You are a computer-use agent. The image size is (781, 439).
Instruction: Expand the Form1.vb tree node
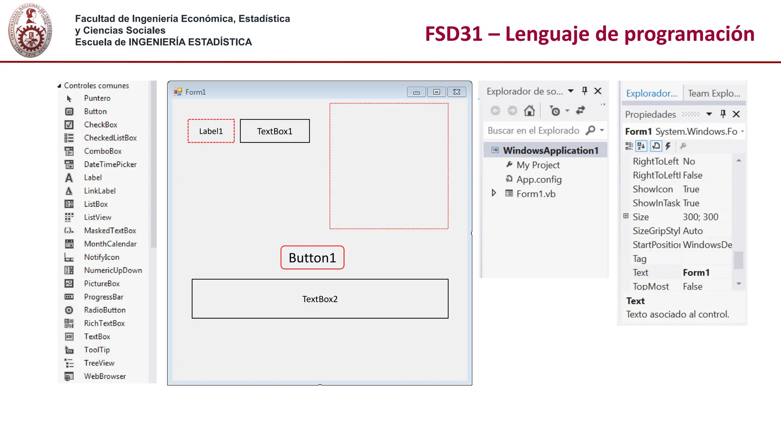click(494, 193)
